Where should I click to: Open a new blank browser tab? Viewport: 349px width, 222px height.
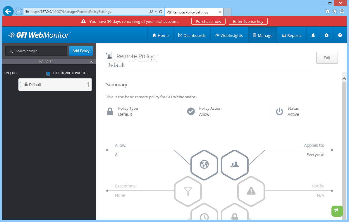227,12
